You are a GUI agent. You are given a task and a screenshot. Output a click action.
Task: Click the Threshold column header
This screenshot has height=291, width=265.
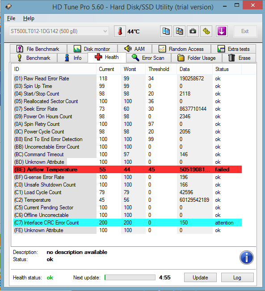[x=161, y=69]
